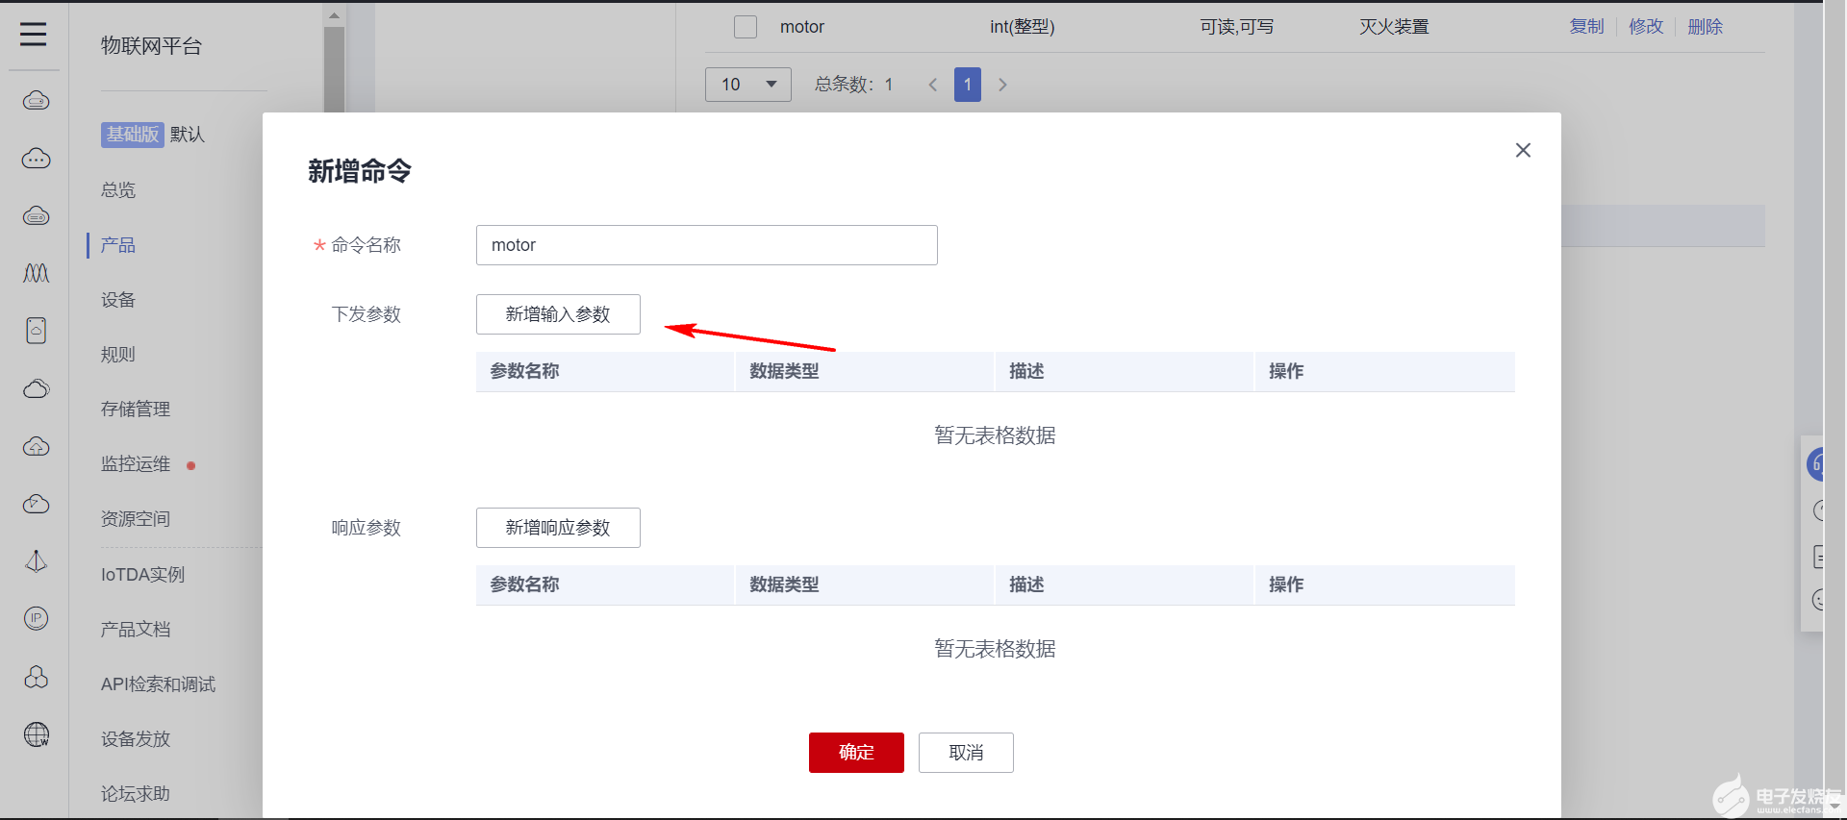Image resolution: width=1847 pixels, height=820 pixels.
Task: Click the waveform sidebar icon
Action: click(36, 273)
